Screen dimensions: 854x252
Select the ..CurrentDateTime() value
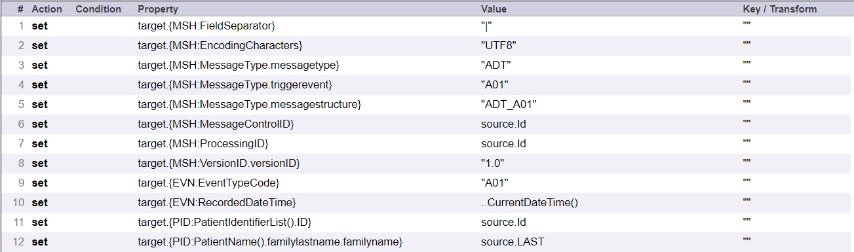pyautogui.click(x=530, y=203)
